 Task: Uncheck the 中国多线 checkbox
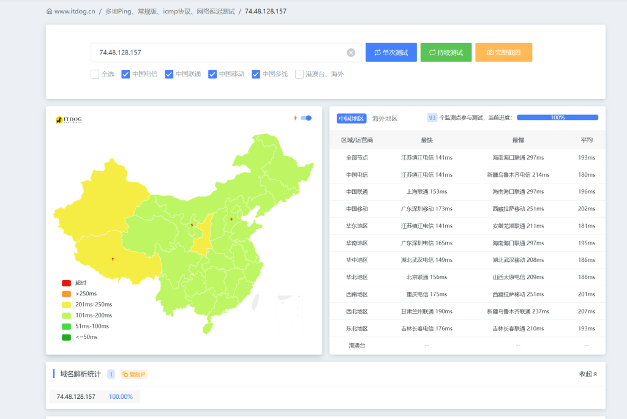[x=256, y=74]
